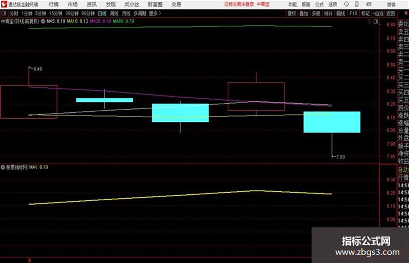Screen dimensions: 409x263
Task: Click the diamond icon above price axis
Action: (369, 22)
